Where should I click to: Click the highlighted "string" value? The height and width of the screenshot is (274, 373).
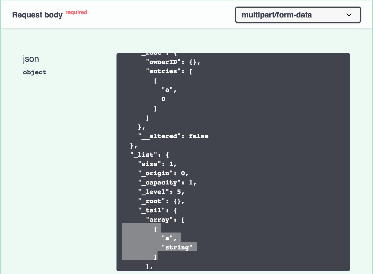(177, 247)
